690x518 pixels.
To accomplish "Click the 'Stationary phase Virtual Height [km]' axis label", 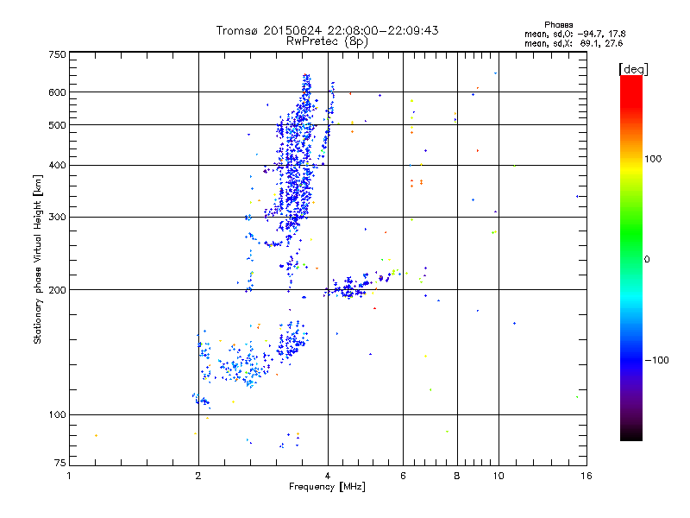I will coord(37,260).
